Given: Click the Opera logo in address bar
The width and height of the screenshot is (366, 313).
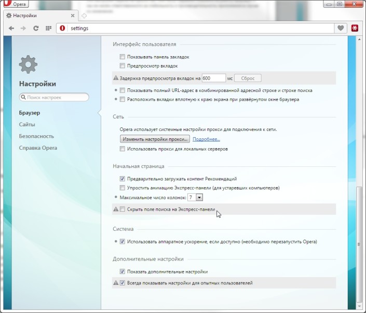Looking at the screenshot, I should (62, 28).
